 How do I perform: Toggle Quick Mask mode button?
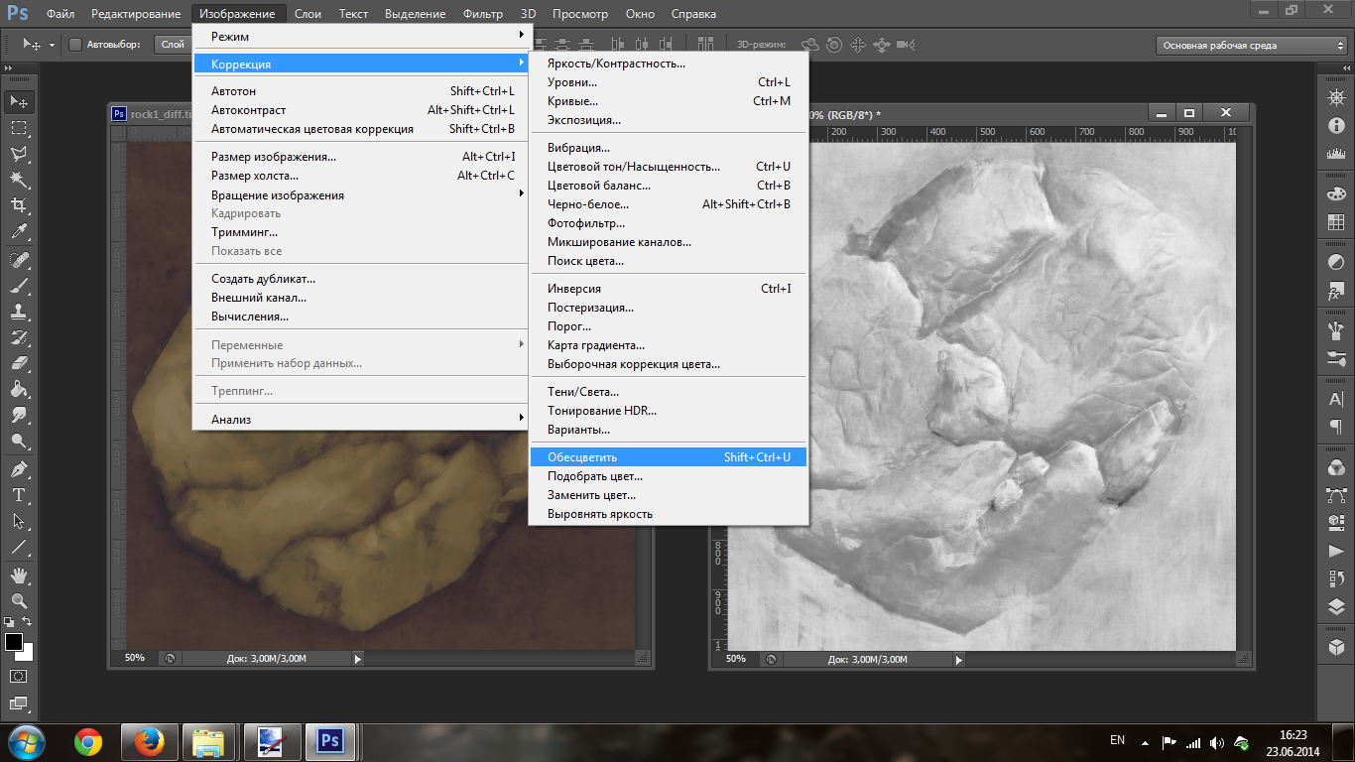pos(18,677)
